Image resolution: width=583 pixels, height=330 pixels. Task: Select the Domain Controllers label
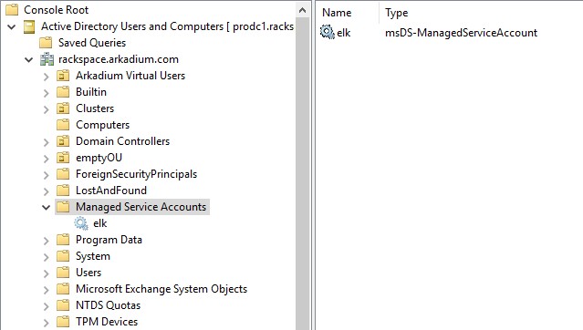[122, 141]
